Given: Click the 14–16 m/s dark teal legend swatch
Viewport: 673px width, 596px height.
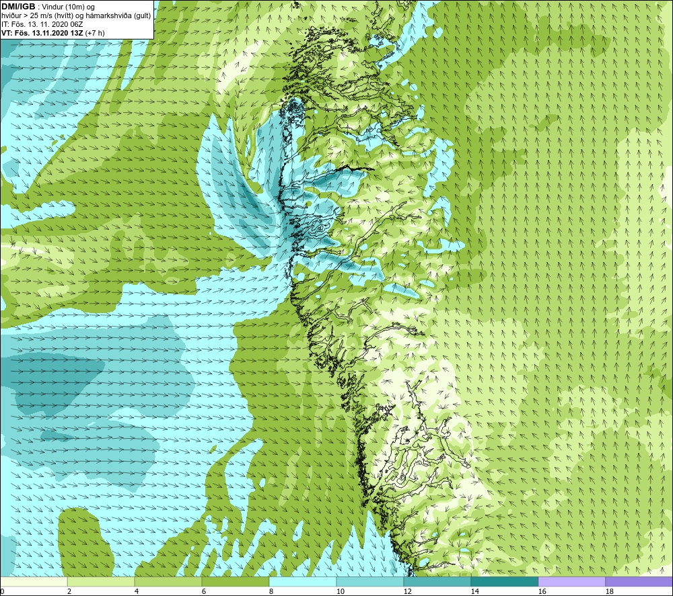Looking at the screenshot, I should coord(504,582).
